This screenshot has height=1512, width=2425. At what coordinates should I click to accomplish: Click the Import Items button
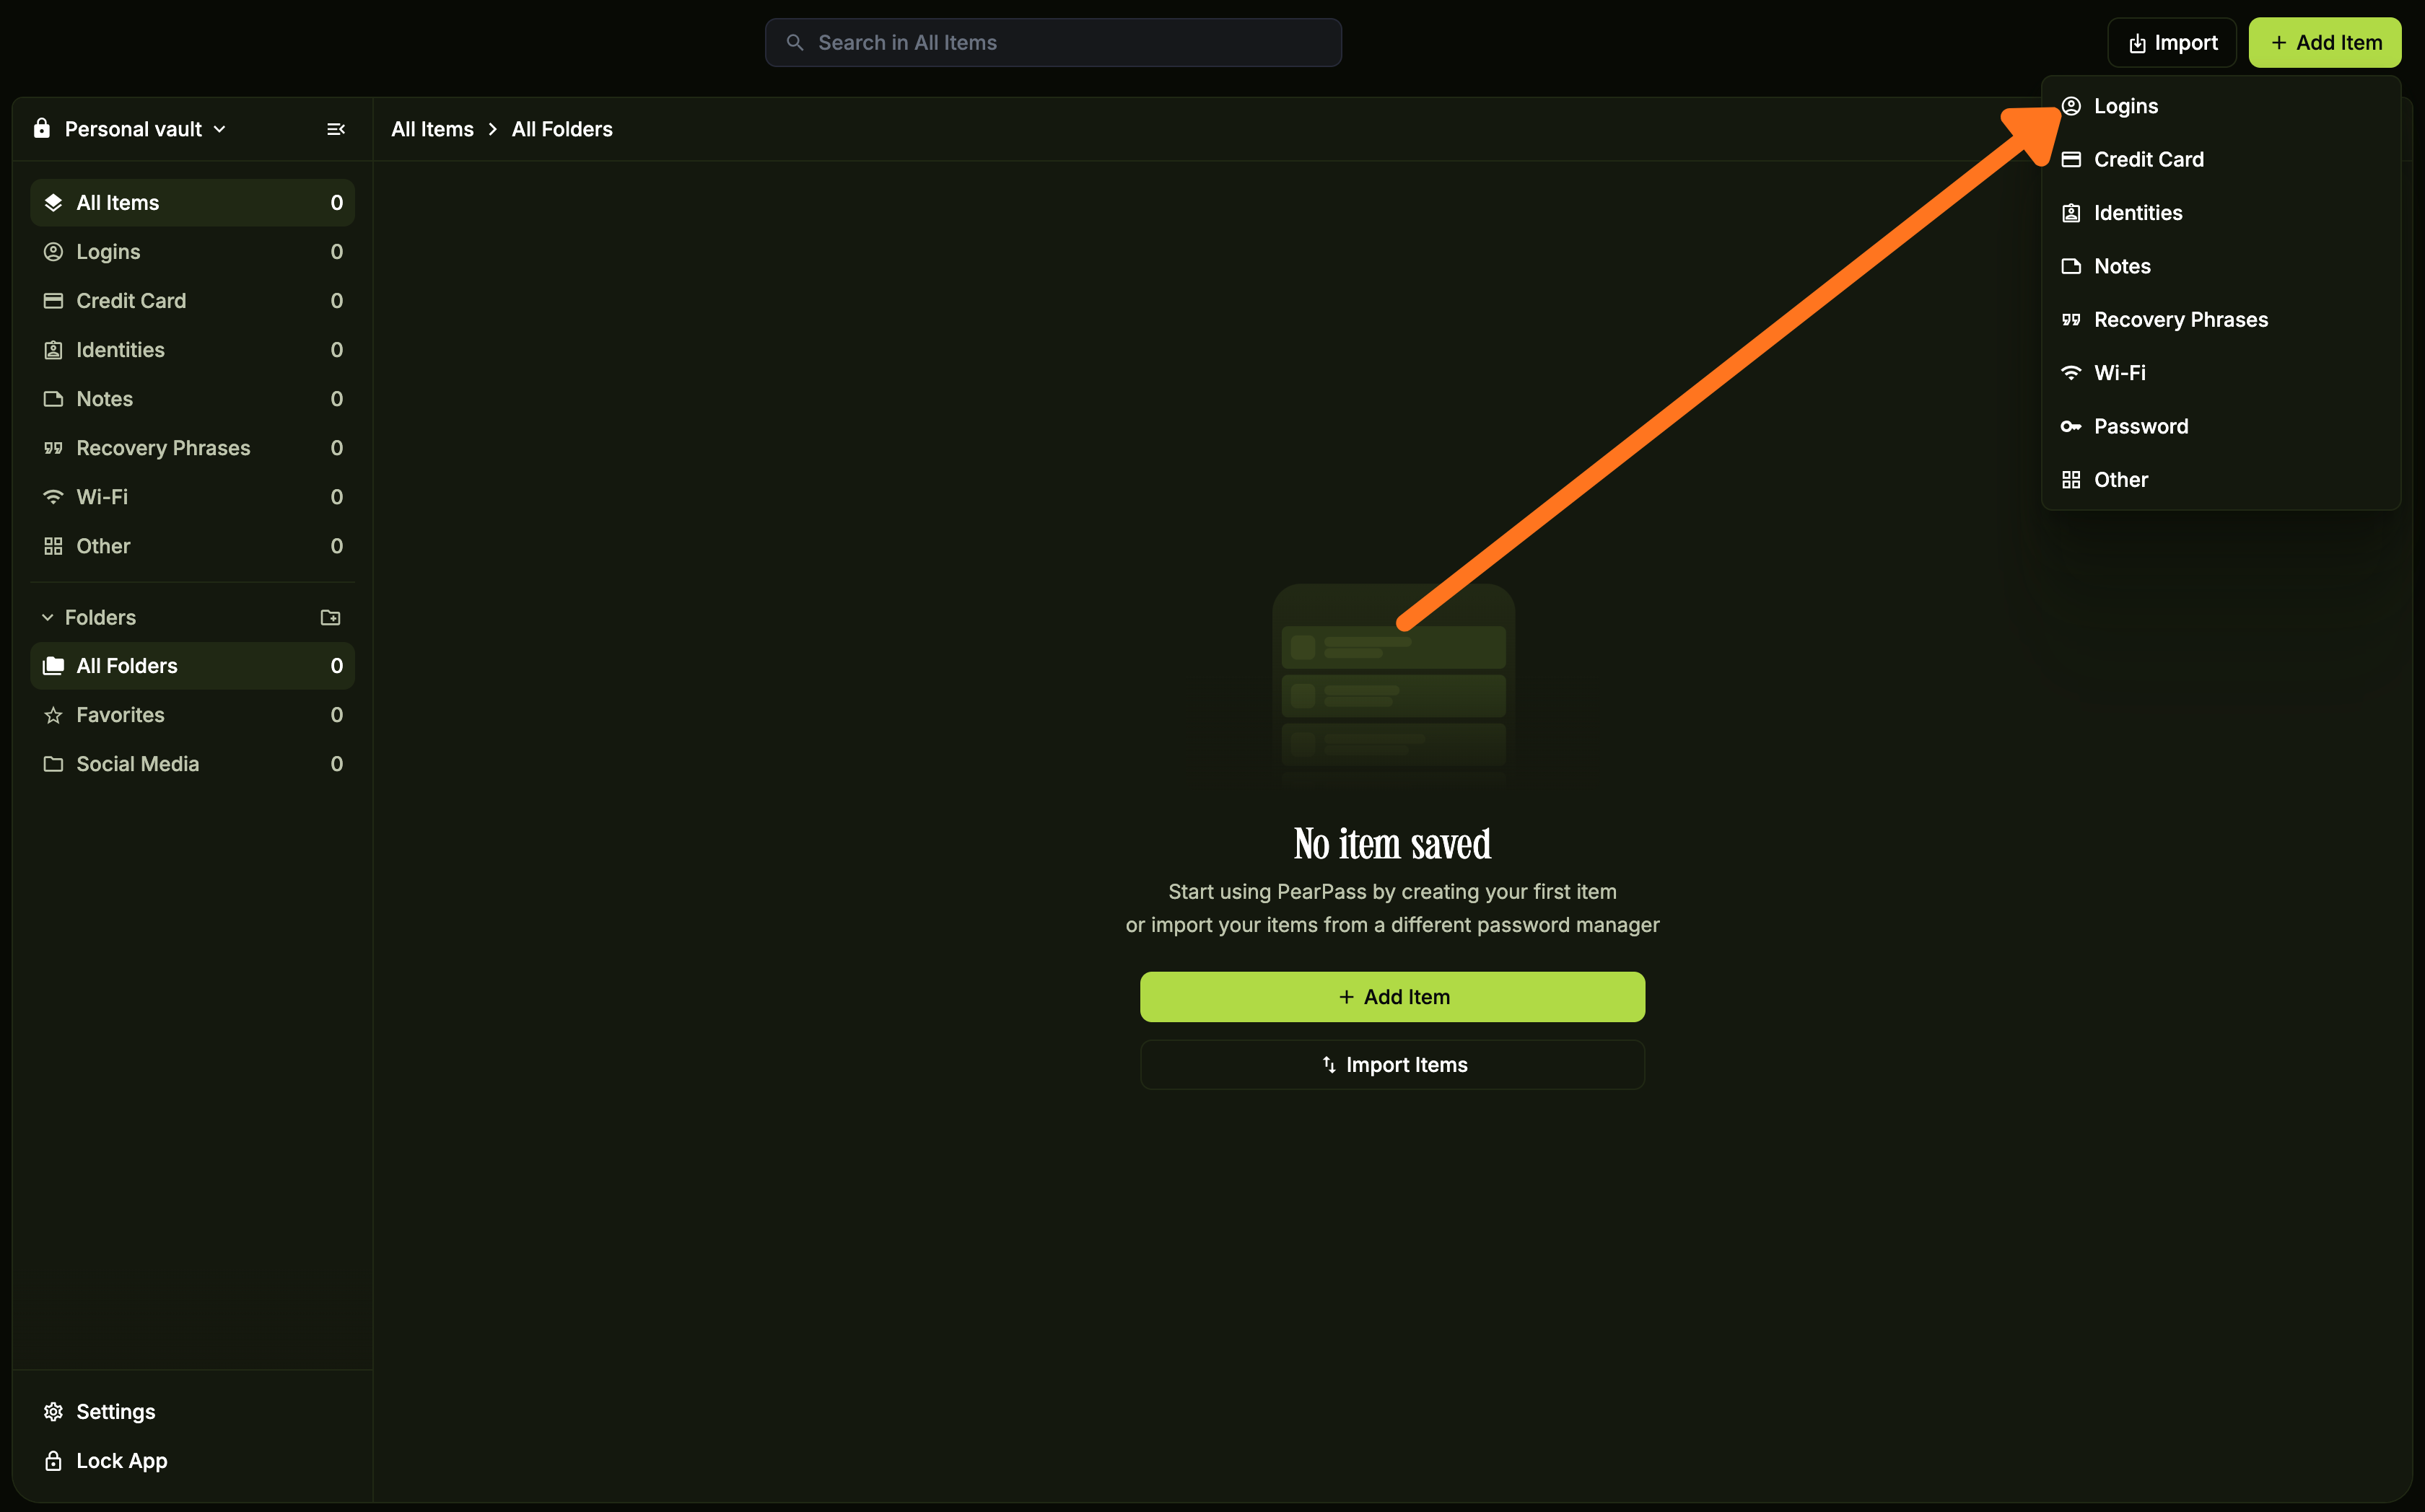(x=1391, y=1064)
